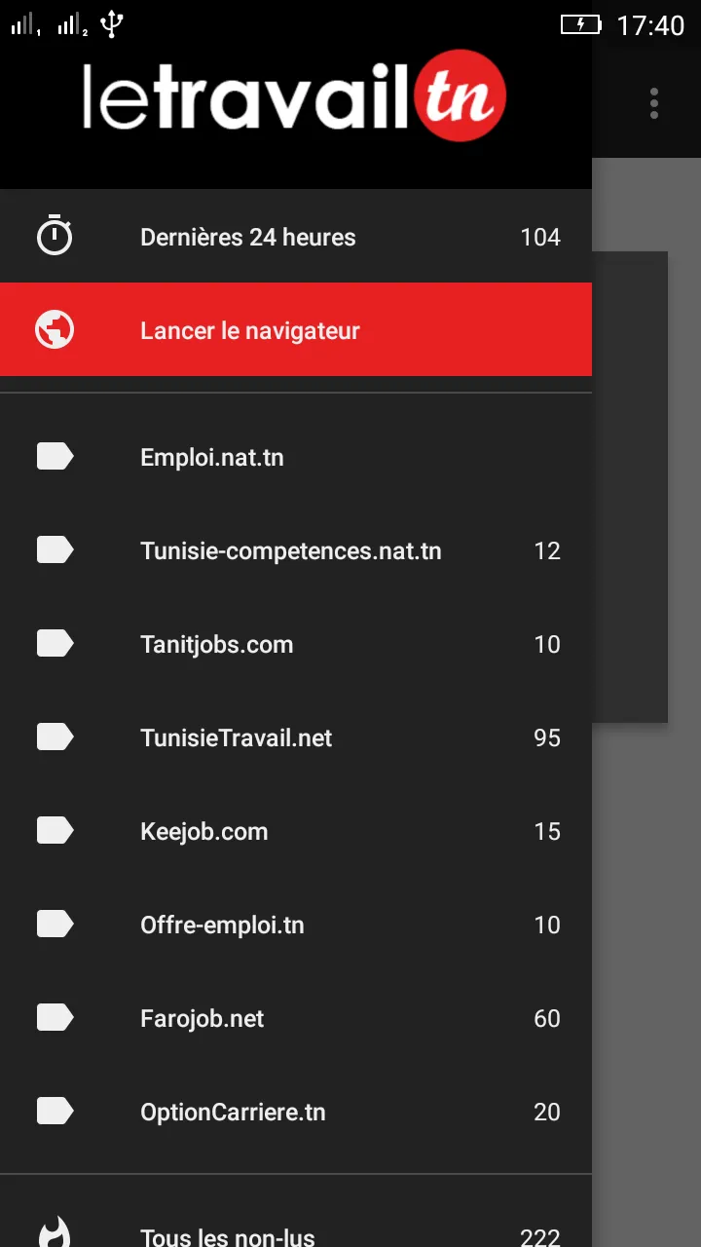Click the globe icon for browser launch

pos(55,329)
